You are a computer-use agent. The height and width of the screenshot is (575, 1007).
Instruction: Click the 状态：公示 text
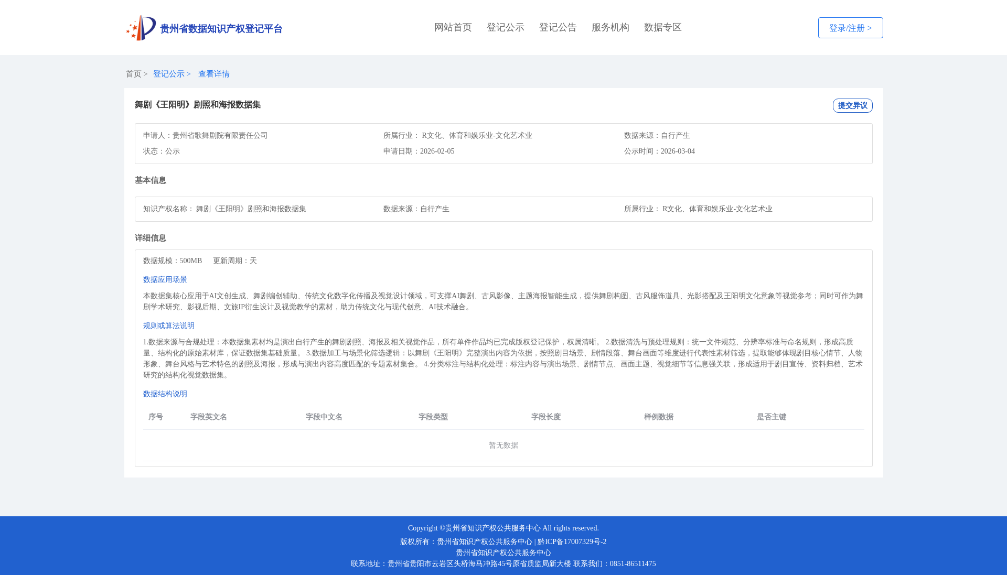(162, 151)
